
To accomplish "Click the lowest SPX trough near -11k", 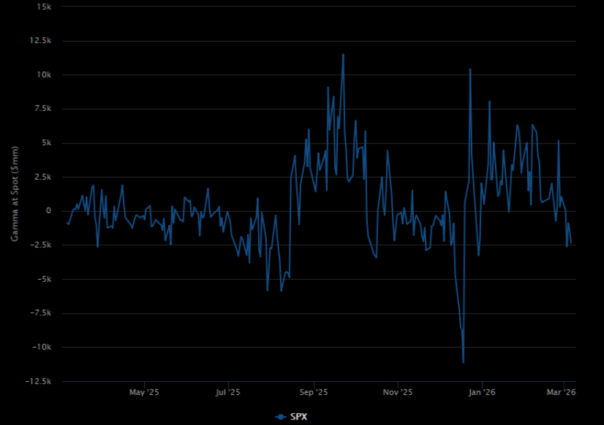I will click(x=463, y=362).
